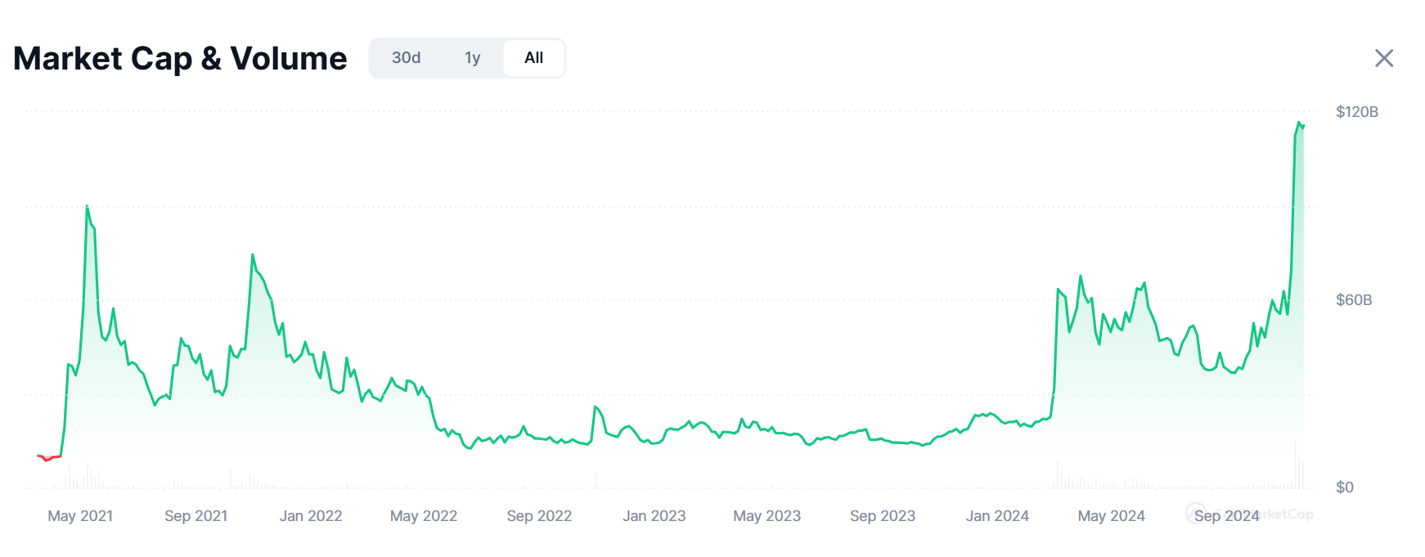Close the Market Cap & Volume chart

coord(1384,58)
